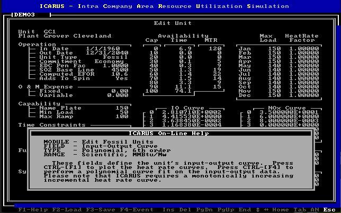The width and height of the screenshot is (341, 213).
Task: Click the up/down arrow key indicator
Action: click(x=258, y=209)
